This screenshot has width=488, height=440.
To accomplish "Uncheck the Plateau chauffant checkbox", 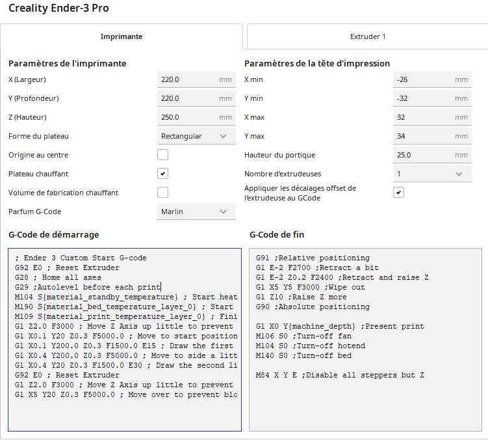I will (162, 174).
